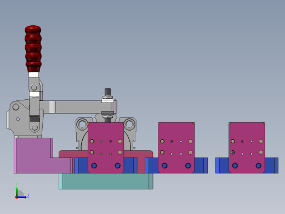Click the left mounting ear hole of gray cylinder
This screenshot has height=214, width=285.
(x=82, y=125)
